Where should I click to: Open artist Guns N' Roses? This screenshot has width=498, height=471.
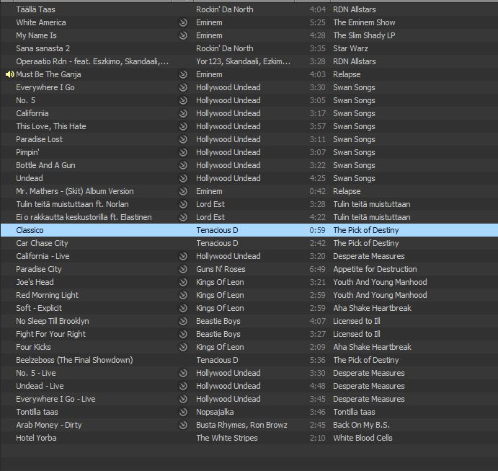[221, 269]
